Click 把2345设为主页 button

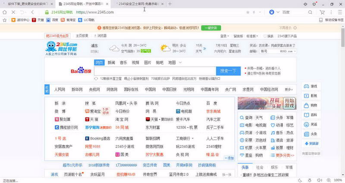(x=57, y=36)
